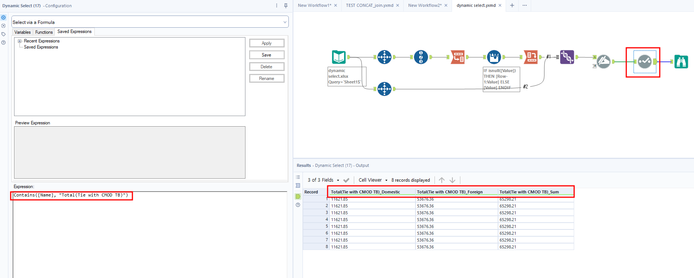Open the Cell Viewer dropdown
The width and height of the screenshot is (694, 278).
(373, 180)
